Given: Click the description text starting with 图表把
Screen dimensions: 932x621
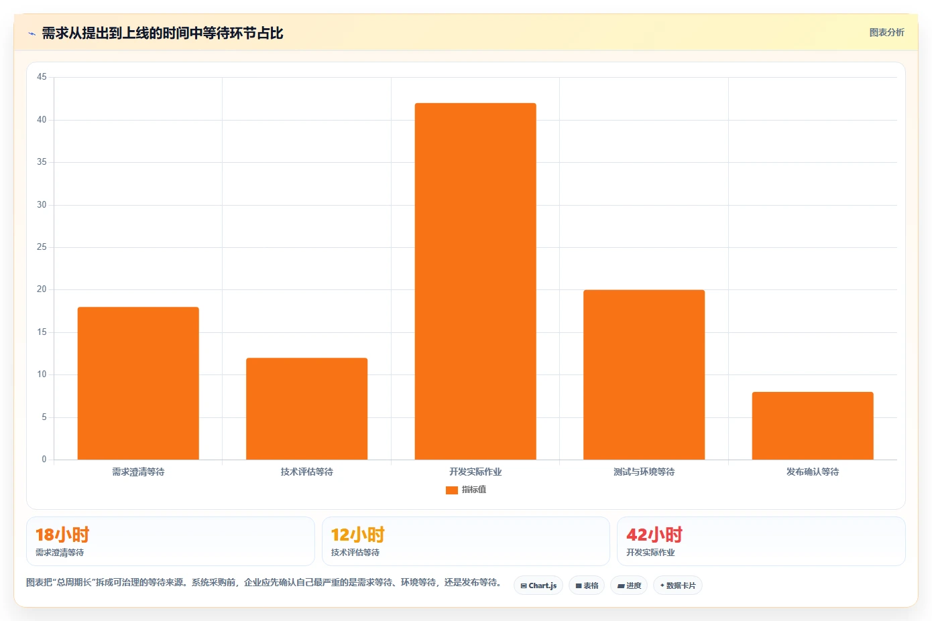Looking at the screenshot, I should [x=264, y=582].
